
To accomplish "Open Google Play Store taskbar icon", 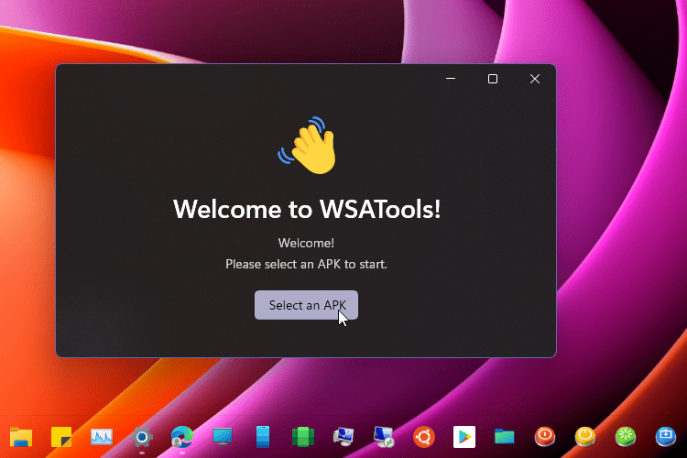I will pyautogui.click(x=464, y=437).
